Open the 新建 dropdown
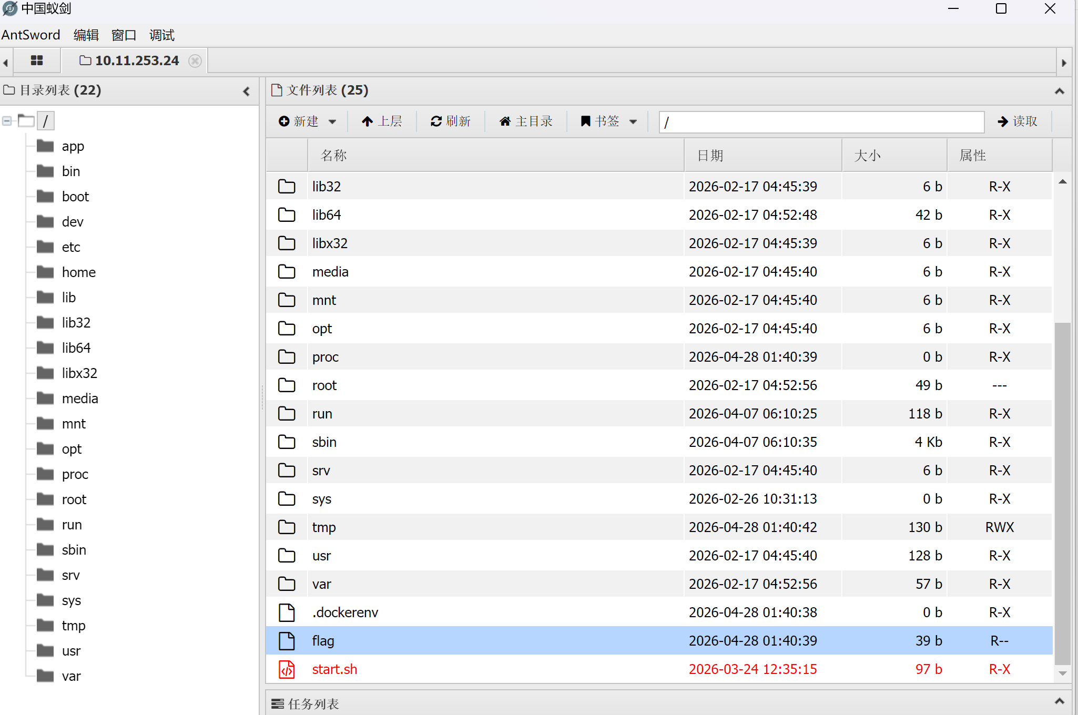Screen dimensions: 1078x715 tap(307, 121)
